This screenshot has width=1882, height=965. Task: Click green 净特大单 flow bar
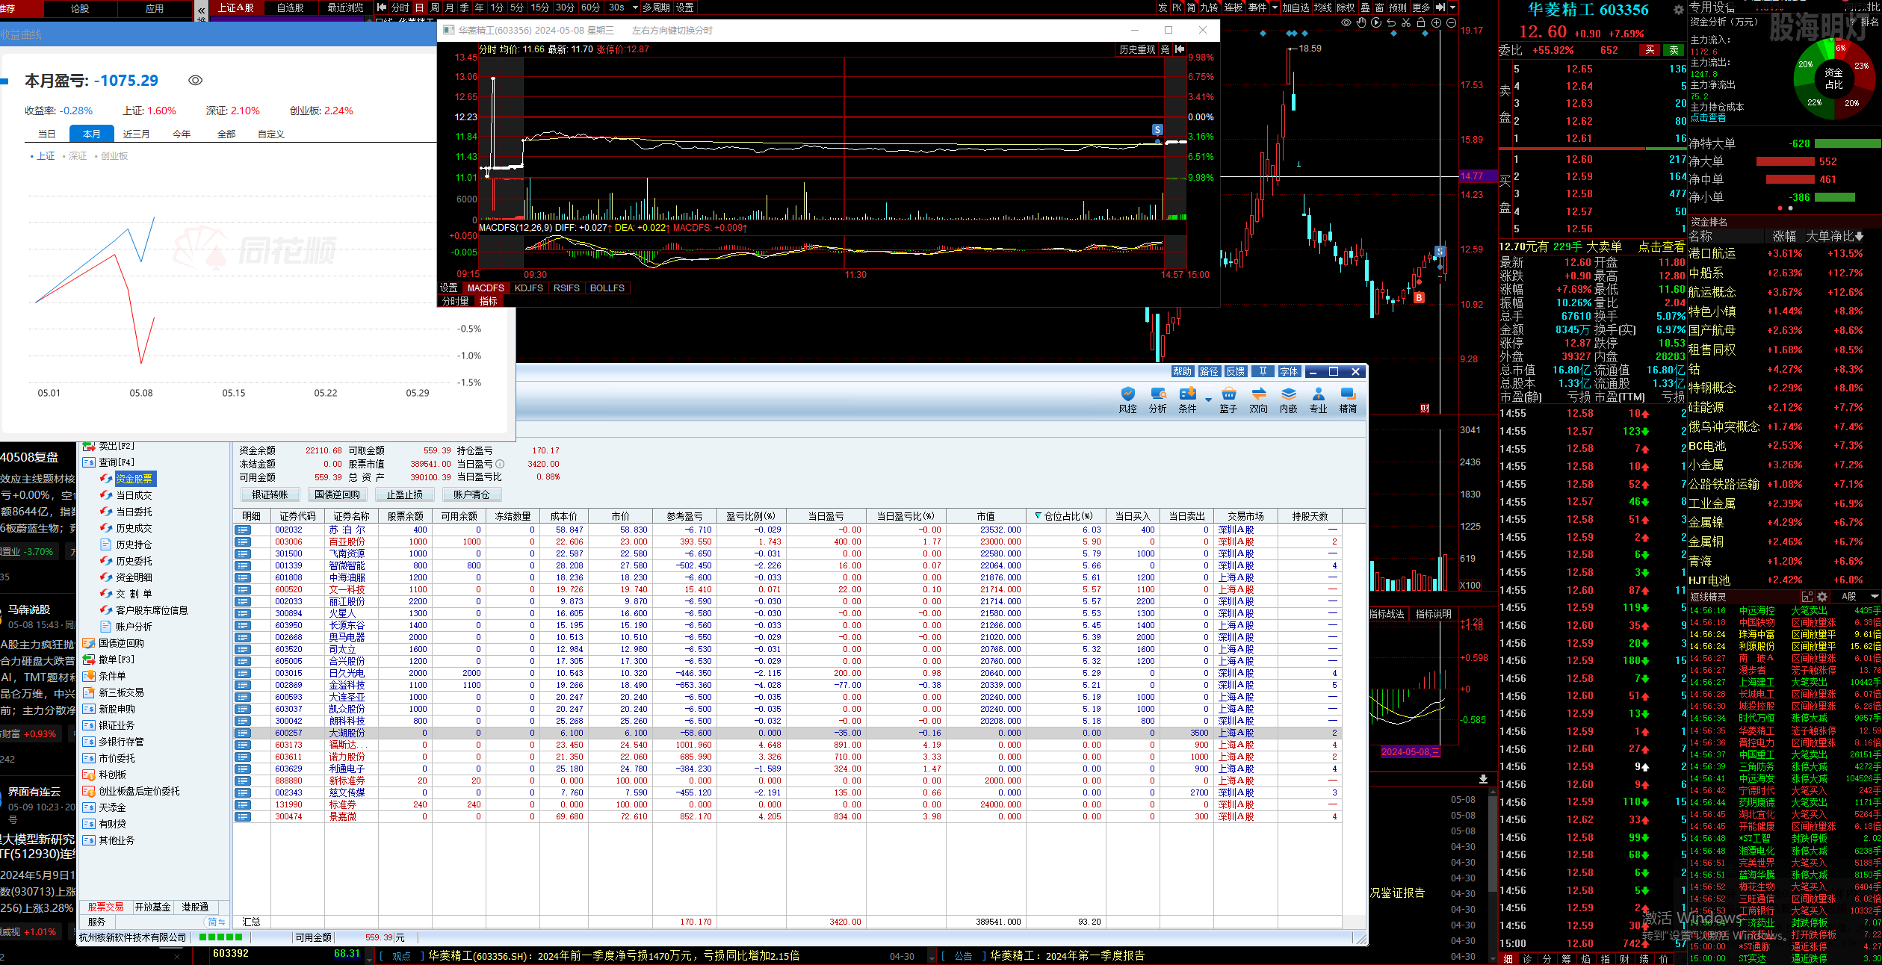pyautogui.click(x=1848, y=143)
